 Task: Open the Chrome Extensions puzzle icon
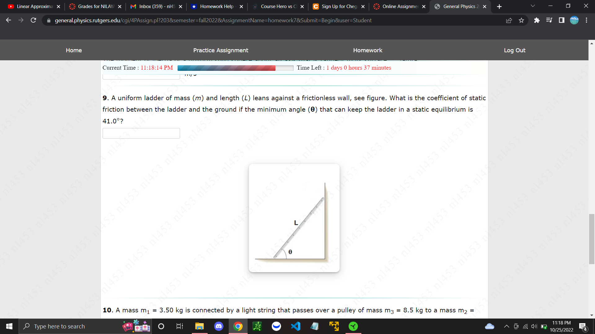(537, 20)
